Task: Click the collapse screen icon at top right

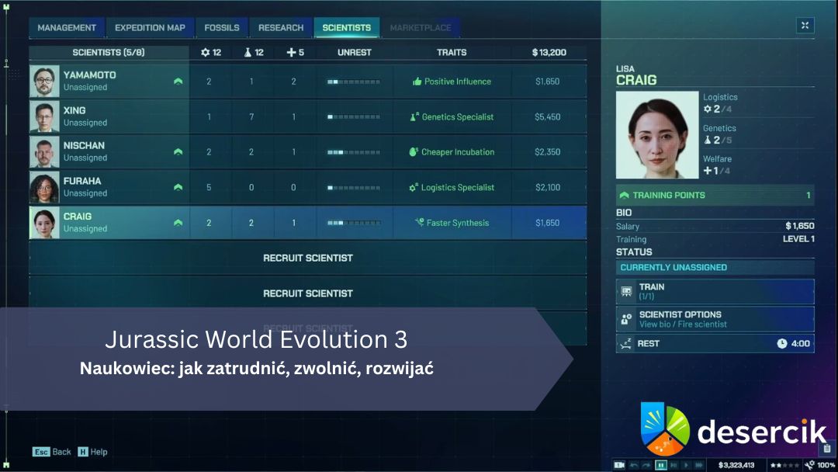Action: coord(805,26)
